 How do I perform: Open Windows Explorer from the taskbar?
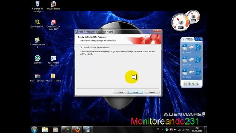(x=45, y=130)
